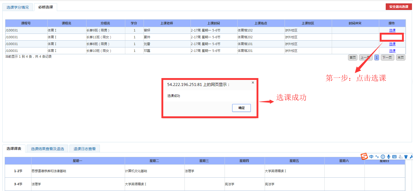Click the 课程号 column header

click(x=26, y=23)
